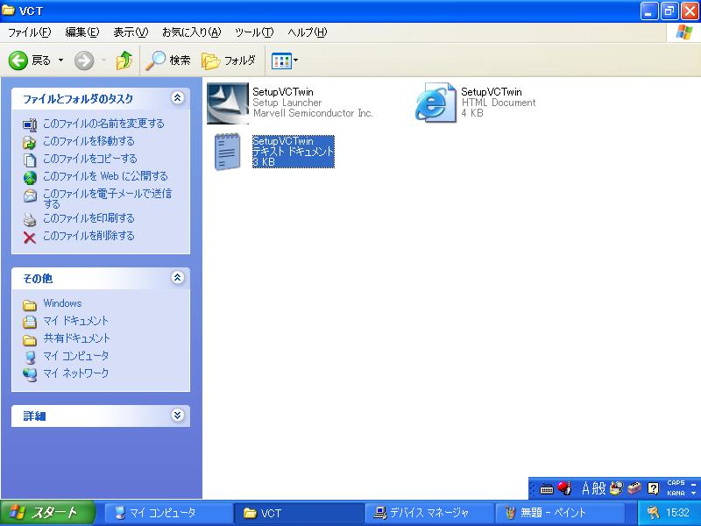
Task: Expand the 詳細 panel
Action: click(178, 416)
